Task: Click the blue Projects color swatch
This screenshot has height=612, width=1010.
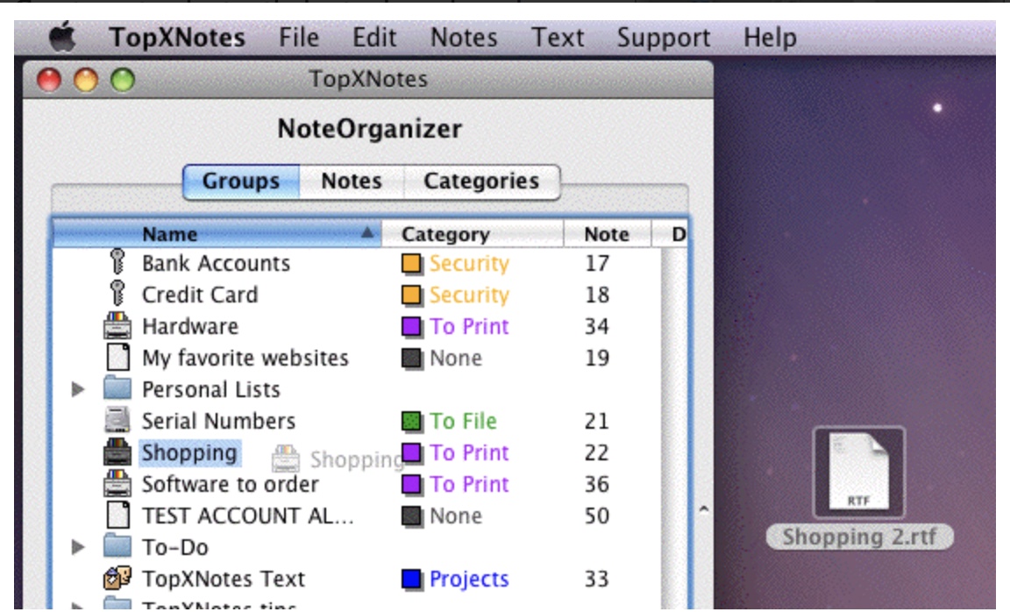Action: point(411,580)
